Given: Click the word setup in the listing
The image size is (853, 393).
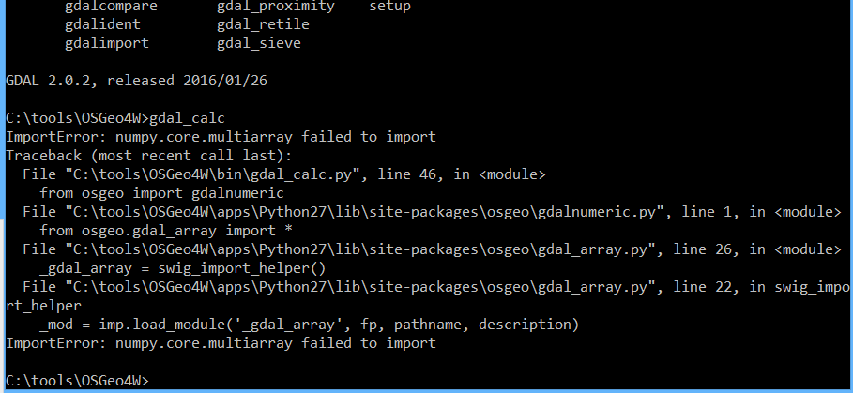Looking at the screenshot, I should [x=389, y=7].
